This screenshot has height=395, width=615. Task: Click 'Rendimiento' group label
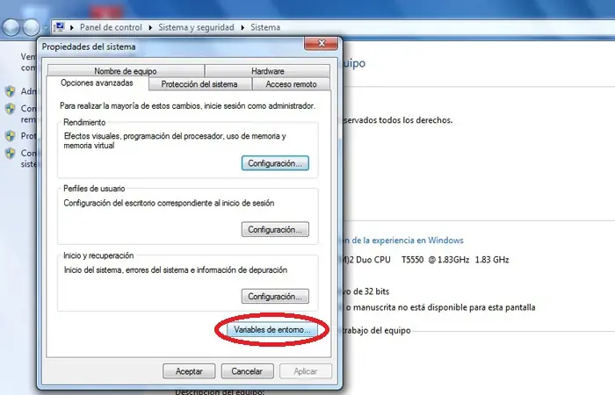pyautogui.click(x=84, y=122)
